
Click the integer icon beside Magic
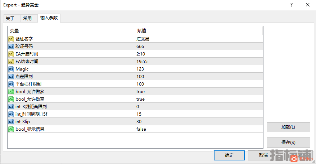coord(11,69)
